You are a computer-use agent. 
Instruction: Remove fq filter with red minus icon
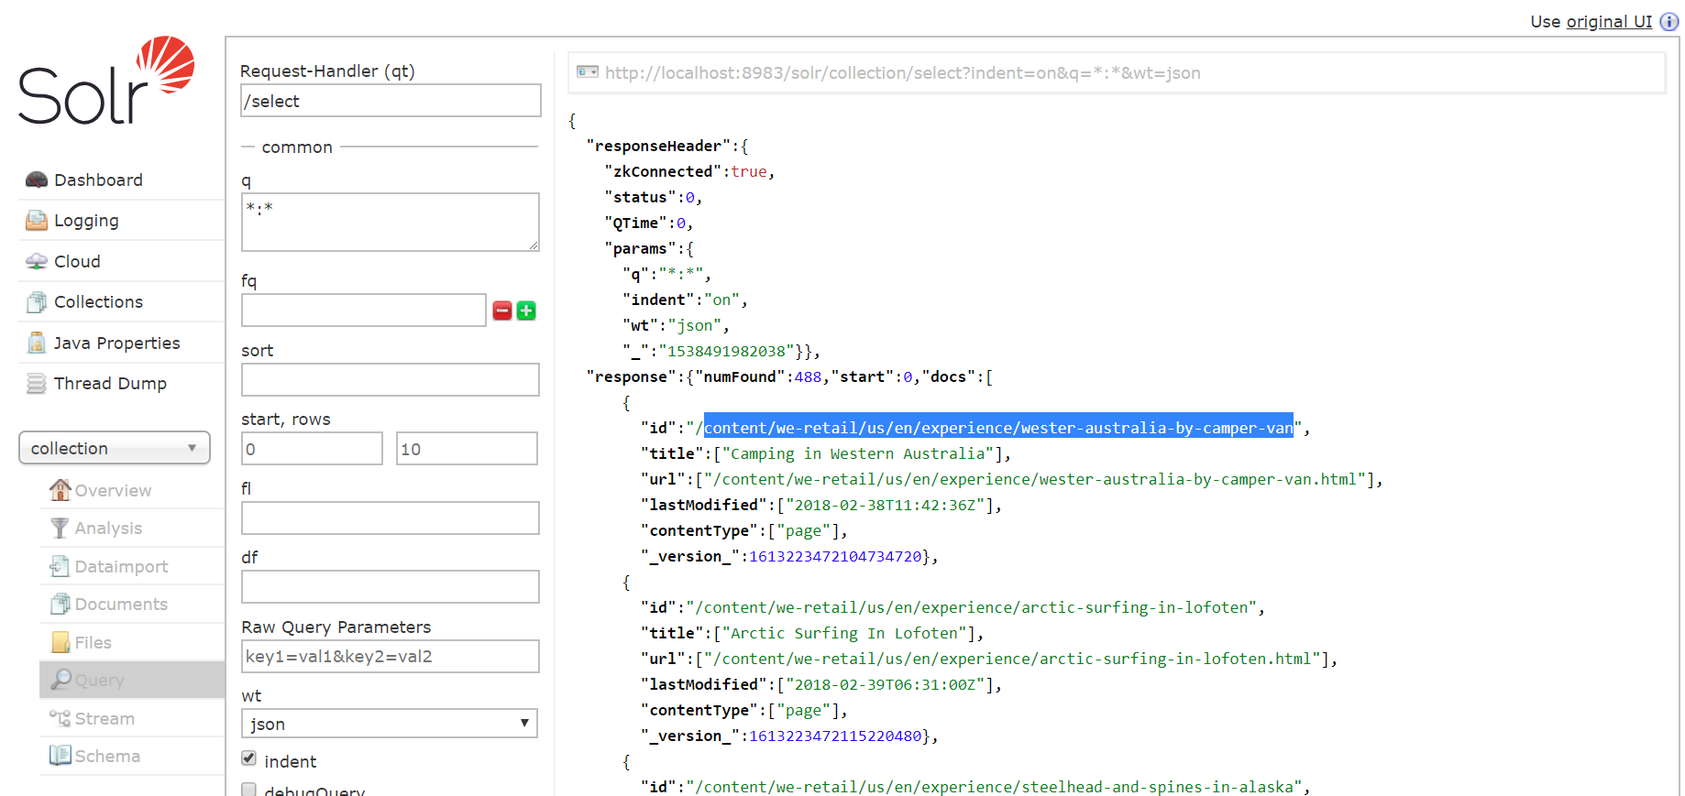pyautogui.click(x=502, y=311)
